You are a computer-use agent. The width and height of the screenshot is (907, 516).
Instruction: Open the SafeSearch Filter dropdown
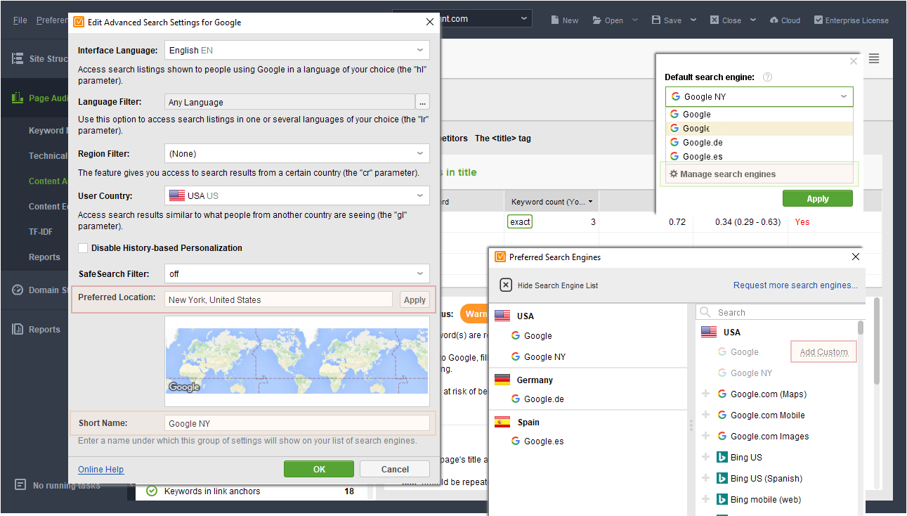(297, 273)
